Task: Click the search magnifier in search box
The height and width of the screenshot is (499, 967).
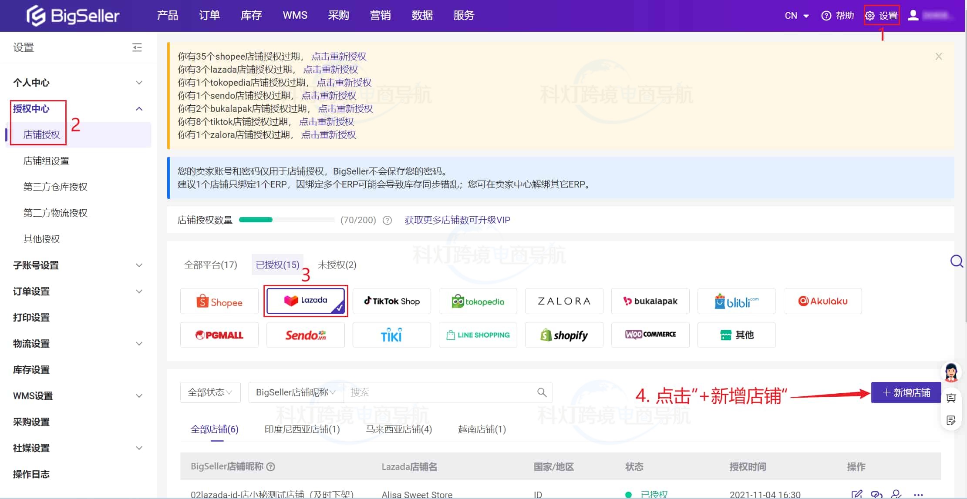Action: click(x=542, y=392)
